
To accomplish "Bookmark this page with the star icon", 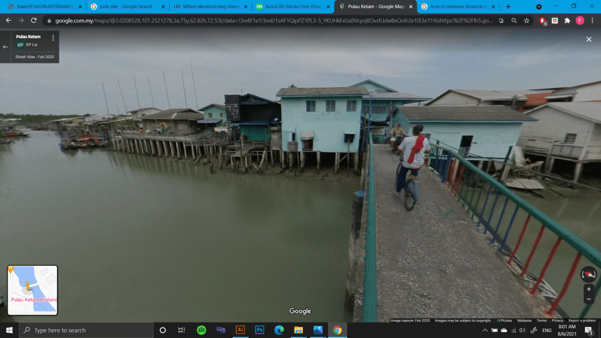I will [x=526, y=20].
